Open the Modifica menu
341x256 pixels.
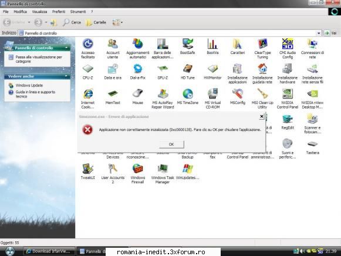coord(20,12)
